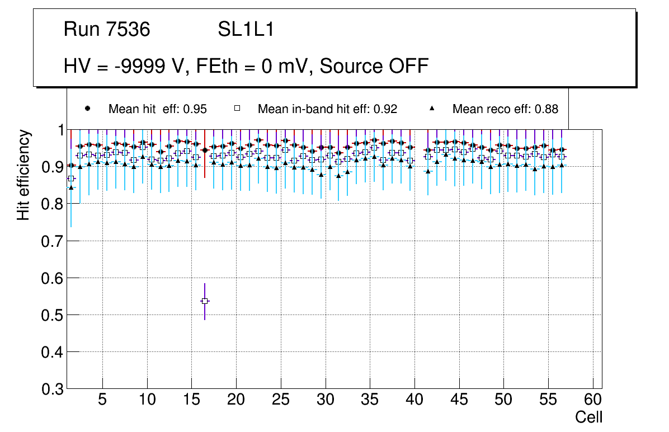Image resolution: width=669 pixels, height=432 pixels.
Task: Click the y-axis tick label 0.3
Action: (54, 389)
